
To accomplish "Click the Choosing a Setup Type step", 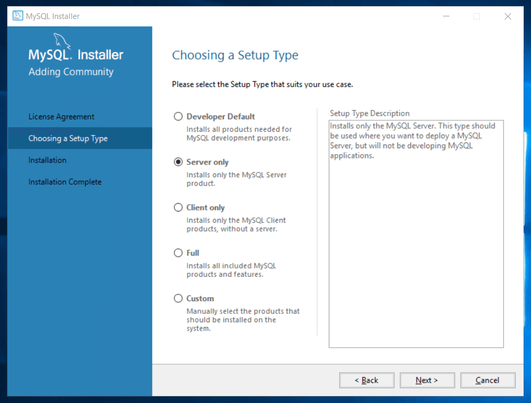I will point(68,138).
